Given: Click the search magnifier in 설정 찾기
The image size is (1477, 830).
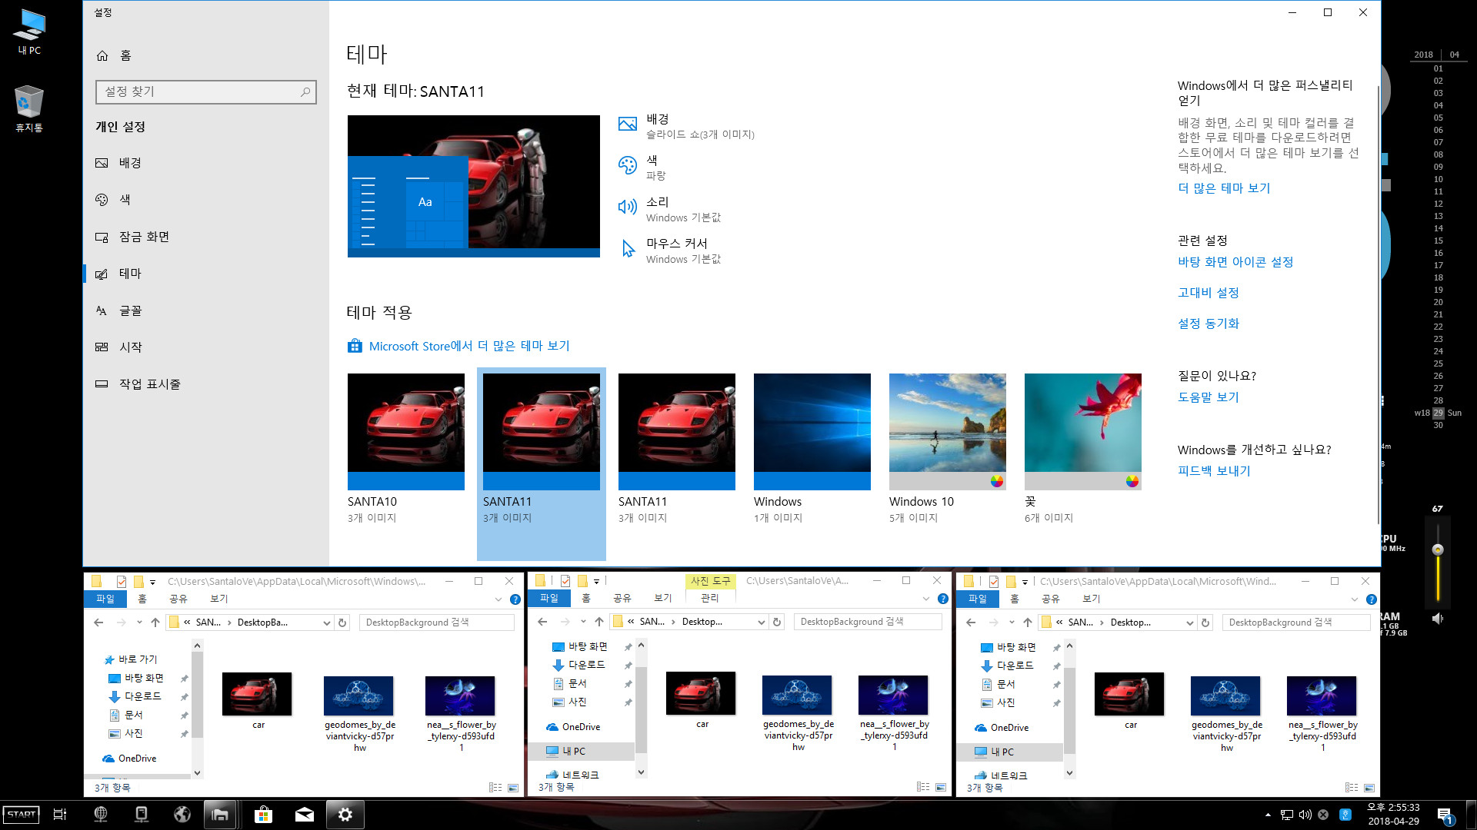Looking at the screenshot, I should click(305, 92).
